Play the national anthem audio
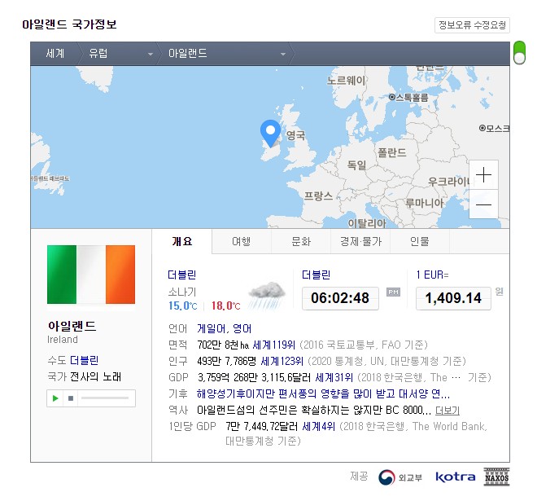537x501 pixels. (x=55, y=398)
